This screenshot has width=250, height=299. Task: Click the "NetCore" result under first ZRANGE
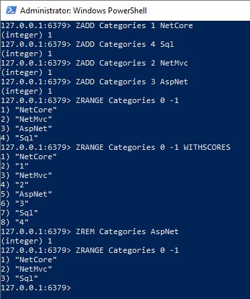[x=36, y=110]
